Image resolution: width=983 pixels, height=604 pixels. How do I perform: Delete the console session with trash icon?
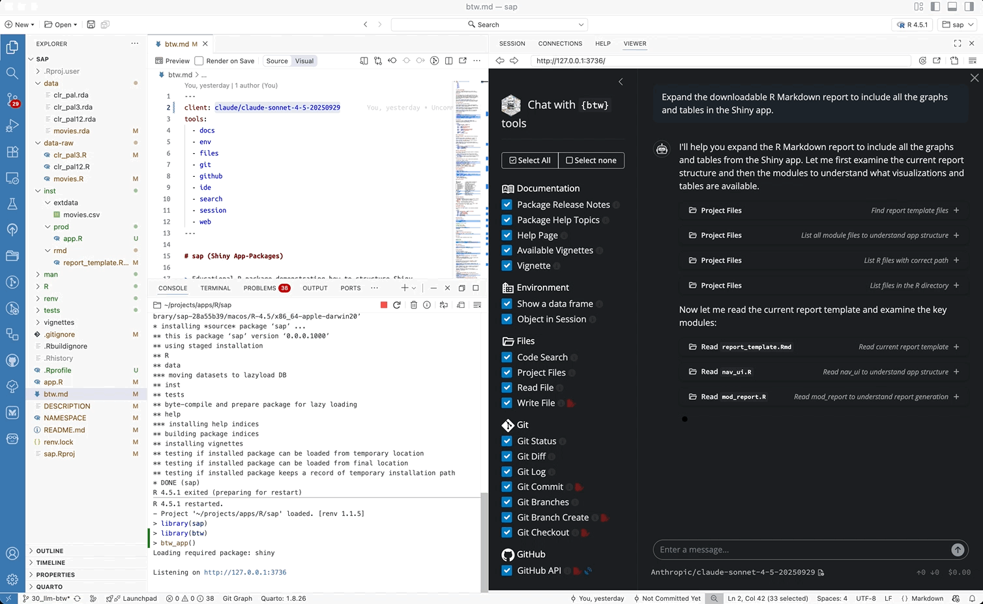pyautogui.click(x=413, y=305)
